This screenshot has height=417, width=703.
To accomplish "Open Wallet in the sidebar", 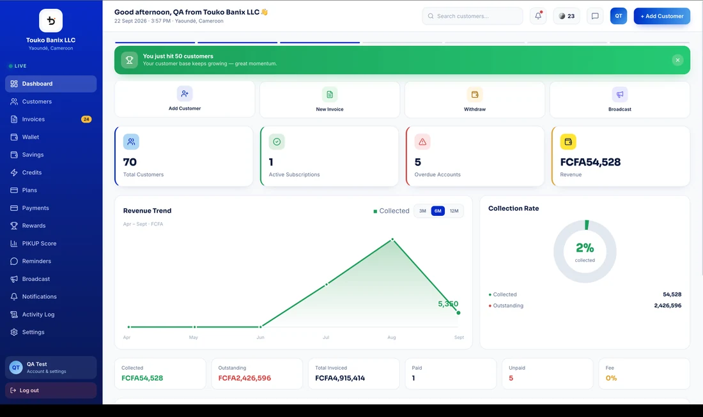I will 50,137.
